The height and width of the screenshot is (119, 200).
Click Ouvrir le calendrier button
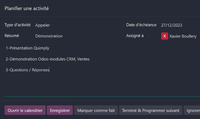click(x=25, y=110)
